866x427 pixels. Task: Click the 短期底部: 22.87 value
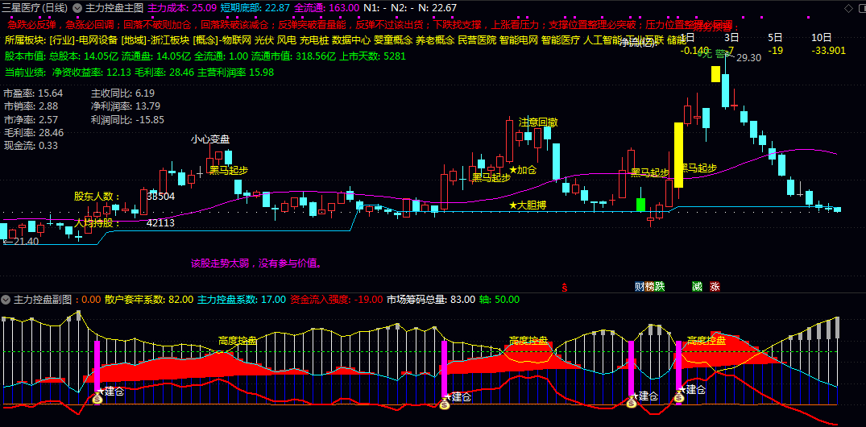click(255, 8)
